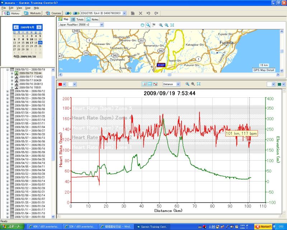Toggle horizontal gridlines on the graph

(x=150, y=84)
